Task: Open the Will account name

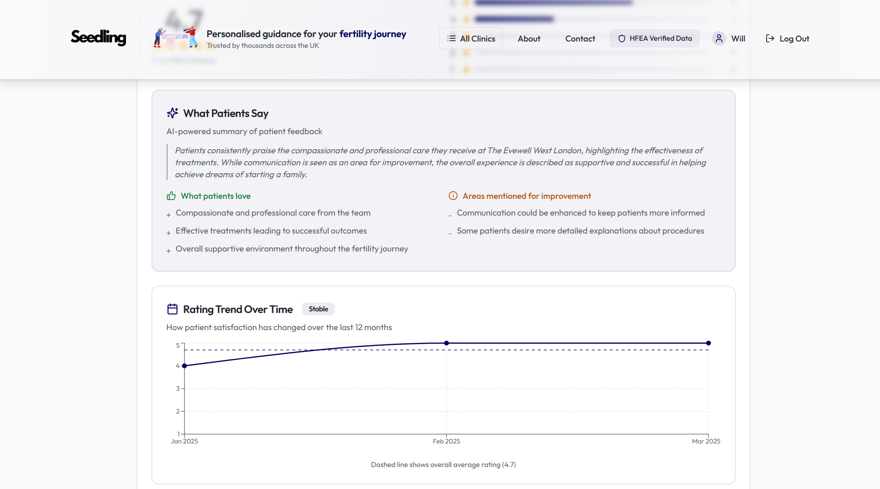Action: [738, 39]
